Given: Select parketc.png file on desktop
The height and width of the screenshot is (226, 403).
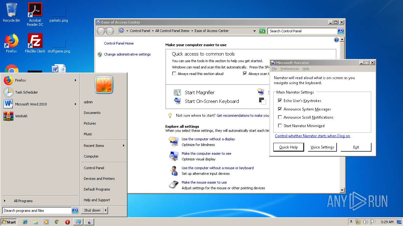Looking at the screenshot, I should [59, 15].
